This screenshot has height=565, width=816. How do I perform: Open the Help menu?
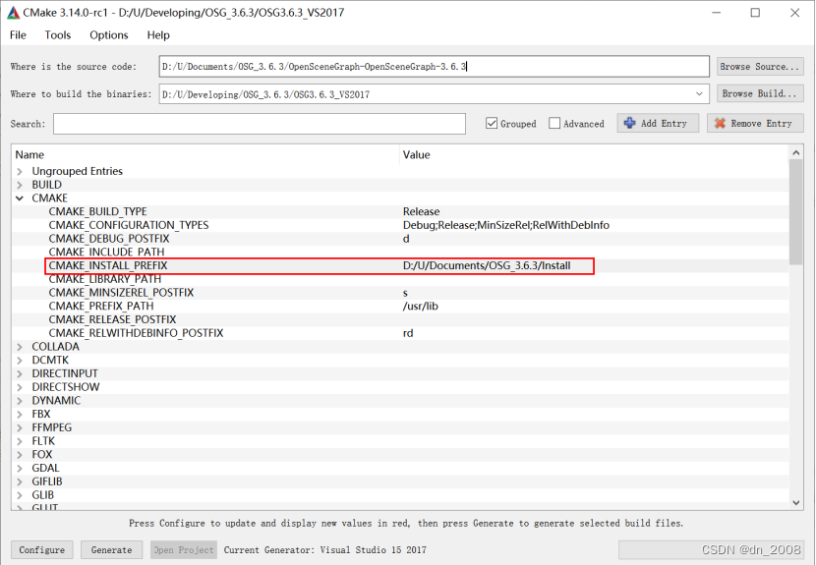coord(158,34)
